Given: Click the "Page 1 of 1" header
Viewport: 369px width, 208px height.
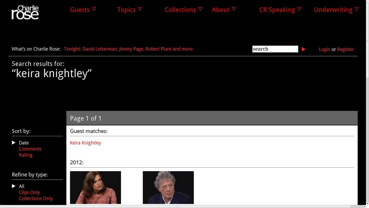Looking at the screenshot, I should 86,118.
